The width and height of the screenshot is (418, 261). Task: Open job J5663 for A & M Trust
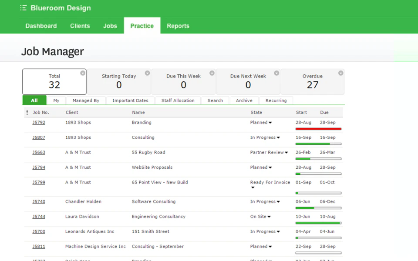(38, 152)
